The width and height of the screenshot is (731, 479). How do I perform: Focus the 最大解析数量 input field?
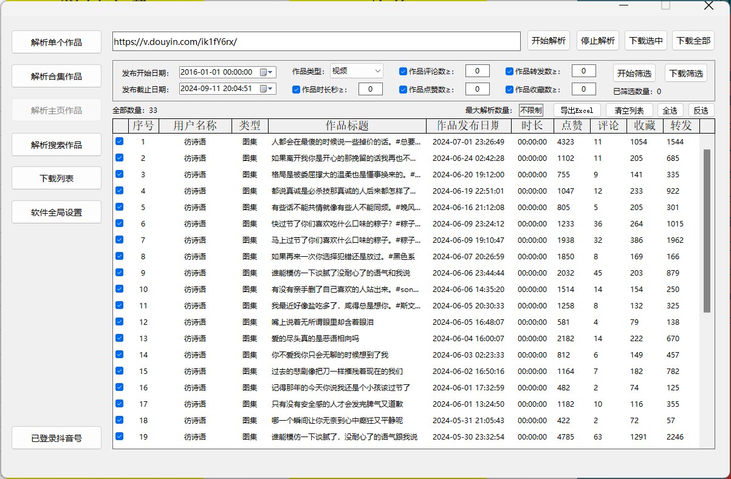(x=531, y=110)
